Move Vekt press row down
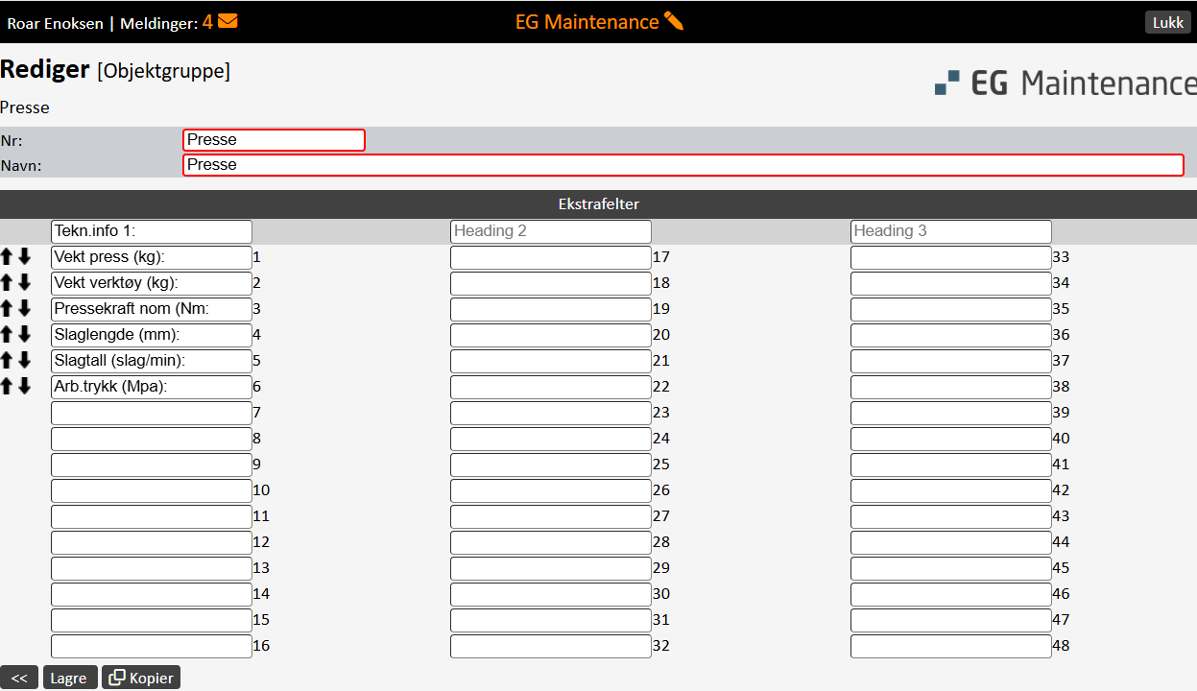 pos(25,257)
